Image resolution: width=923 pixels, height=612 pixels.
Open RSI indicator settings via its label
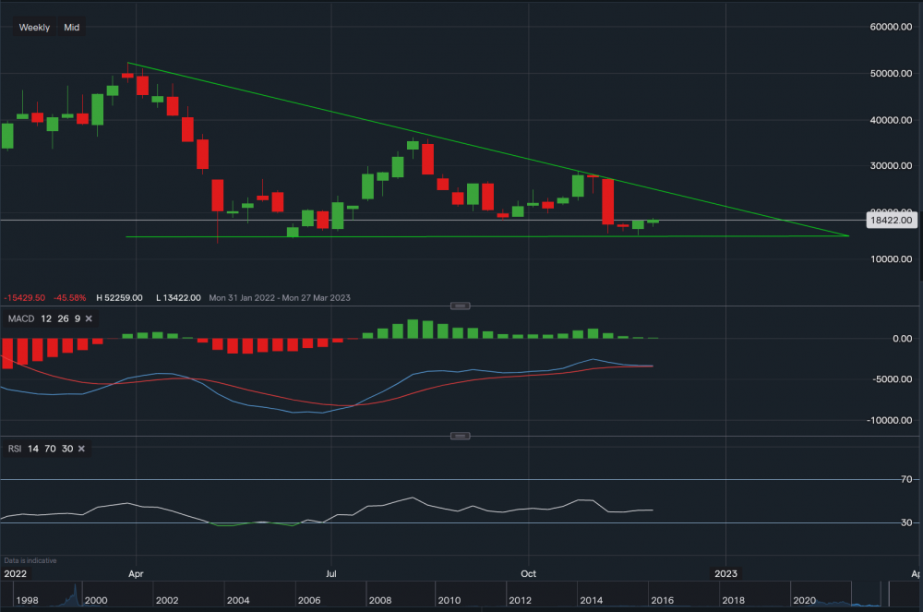[15, 449]
